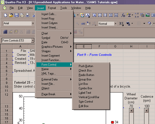Click Wheel Diameter slider up arrow

pos(131,111)
